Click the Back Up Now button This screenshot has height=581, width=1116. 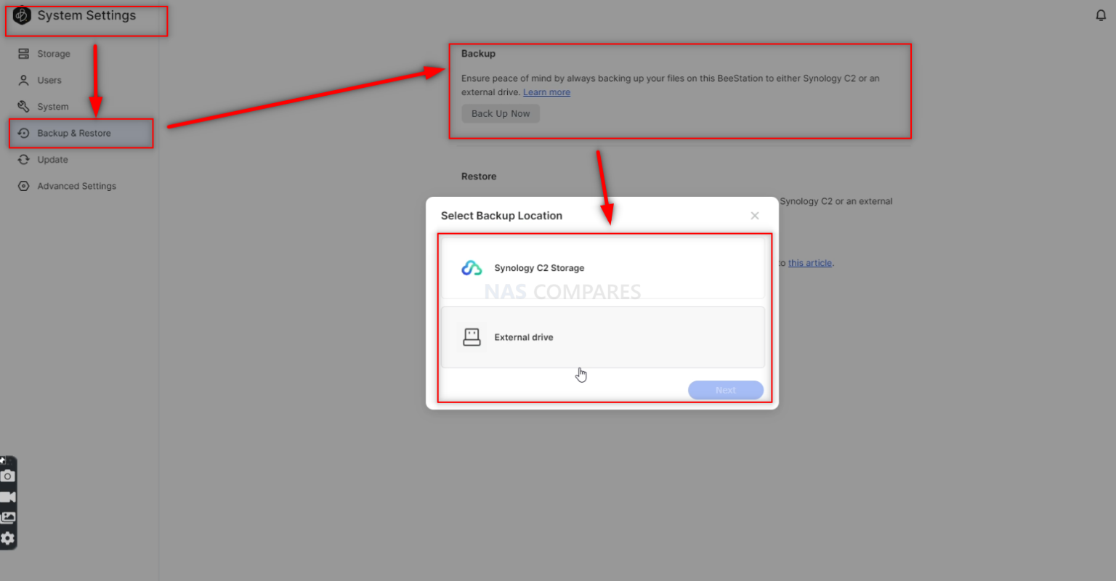(x=500, y=113)
